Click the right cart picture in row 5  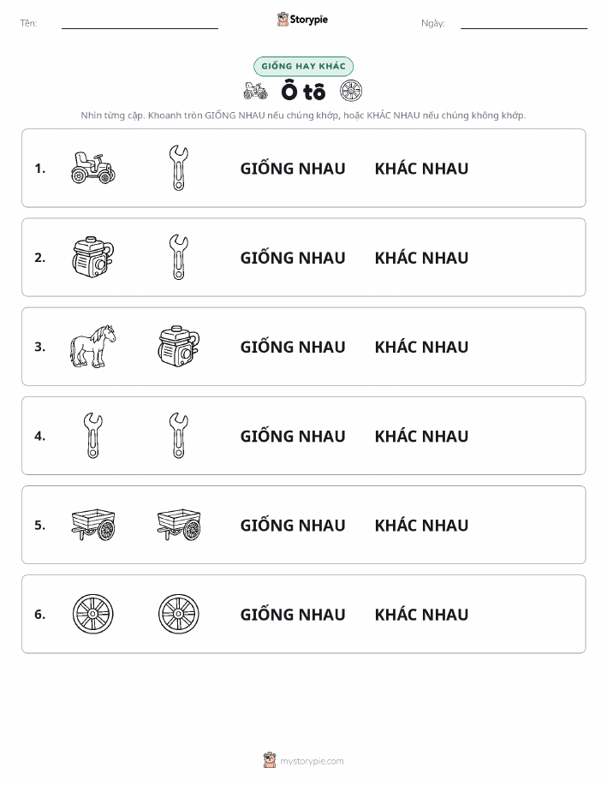(179, 525)
